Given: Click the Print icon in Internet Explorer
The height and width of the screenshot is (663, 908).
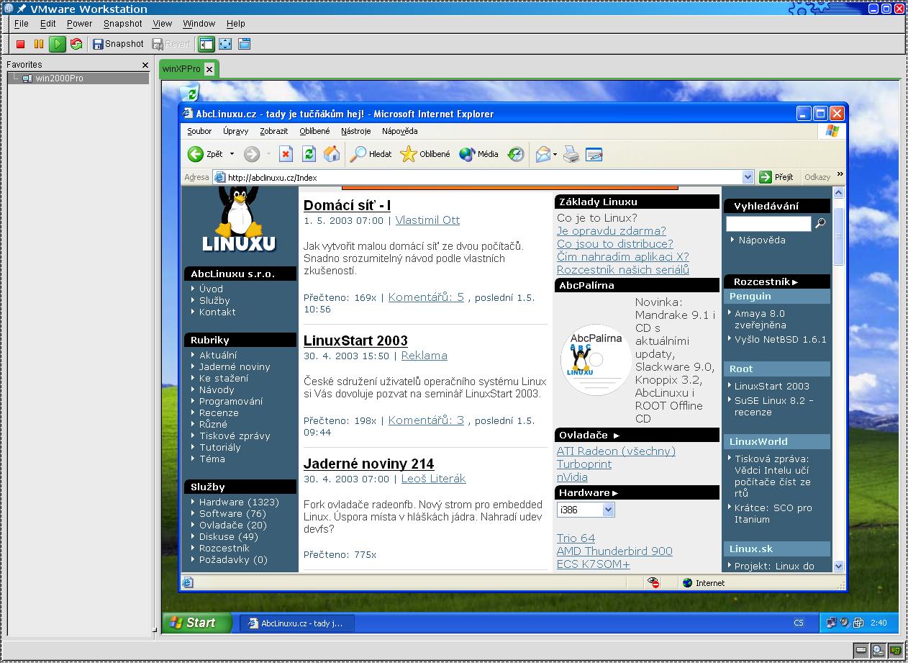Looking at the screenshot, I should [x=571, y=154].
